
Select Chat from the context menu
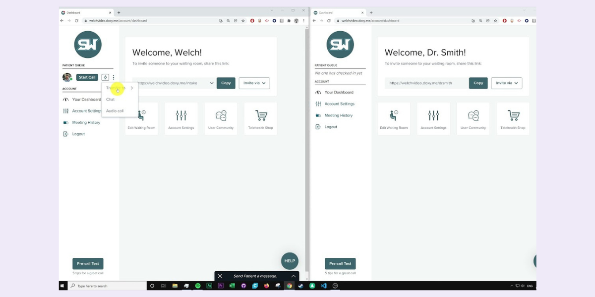click(x=110, y=99)
